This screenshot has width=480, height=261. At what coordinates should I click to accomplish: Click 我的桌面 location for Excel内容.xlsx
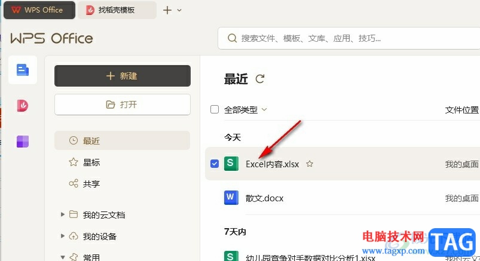coord(462,164)
